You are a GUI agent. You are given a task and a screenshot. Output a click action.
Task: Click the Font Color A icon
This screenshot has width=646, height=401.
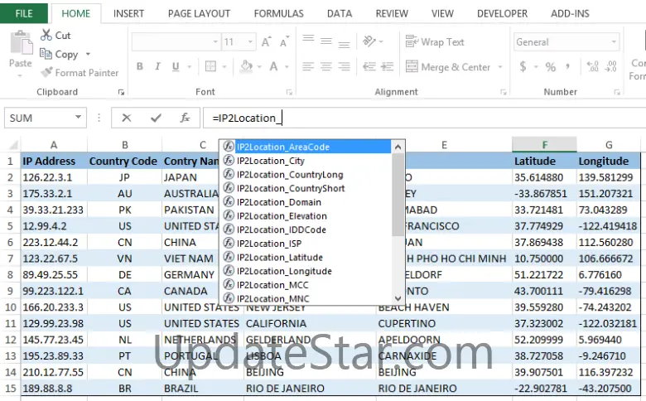pos(273,66)
